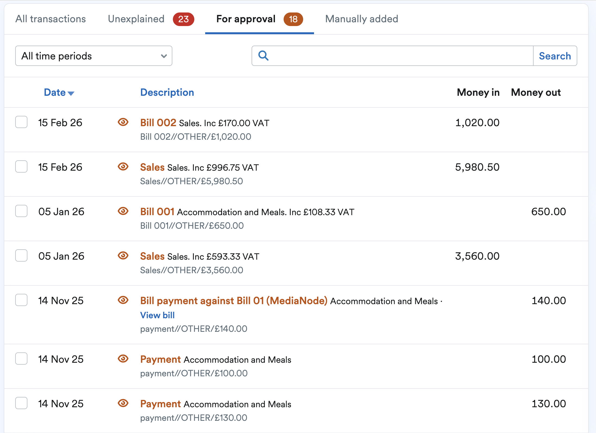This screenshot has height=433, width=596.
Task: Click the eye icon for Payment £130.00 row
Action: click(x=123, y=403)
